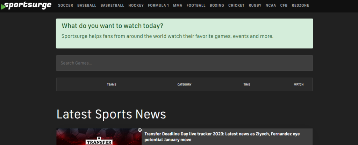Open the Transfer Deadline Day article headline
358x145 pixels.
click(x=222, y=137)
